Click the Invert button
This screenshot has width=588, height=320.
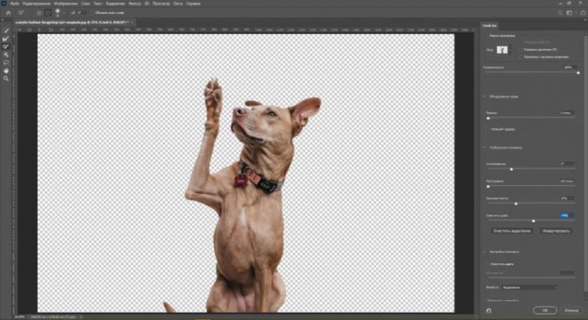click(x=556, y=231)
